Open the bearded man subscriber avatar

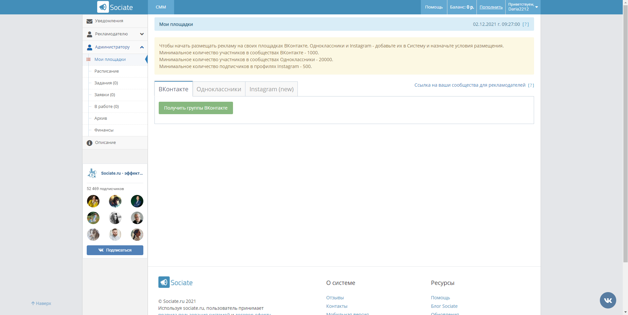coord(115,235)
